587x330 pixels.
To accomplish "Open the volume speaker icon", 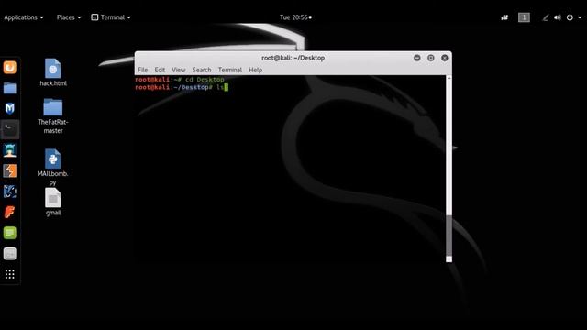I will [x=558, y=17].
